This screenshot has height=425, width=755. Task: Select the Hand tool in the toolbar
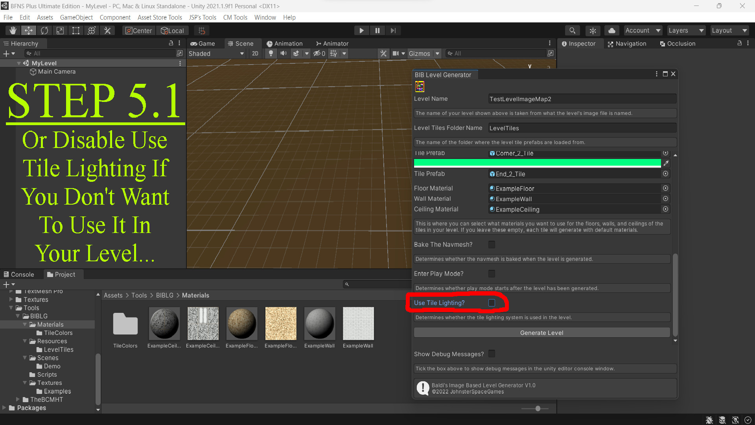coord(13,30)
